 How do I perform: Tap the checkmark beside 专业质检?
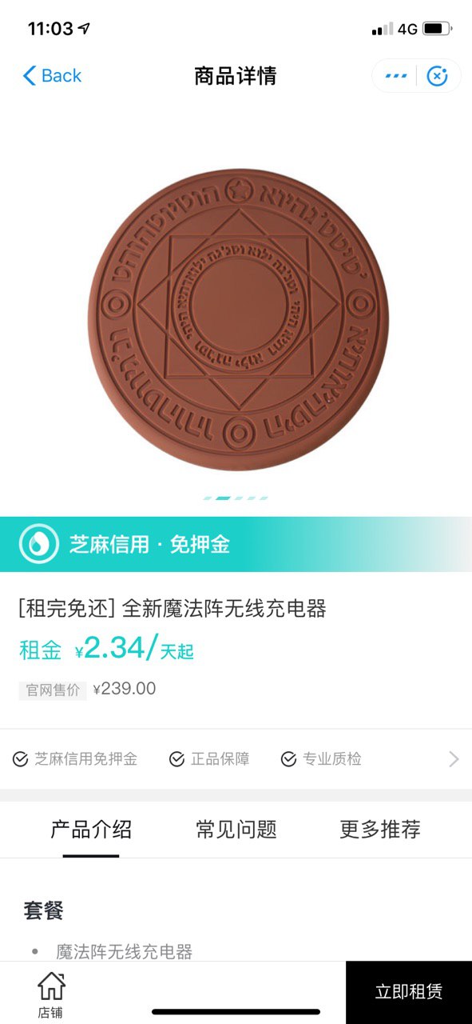pos(289,759)
